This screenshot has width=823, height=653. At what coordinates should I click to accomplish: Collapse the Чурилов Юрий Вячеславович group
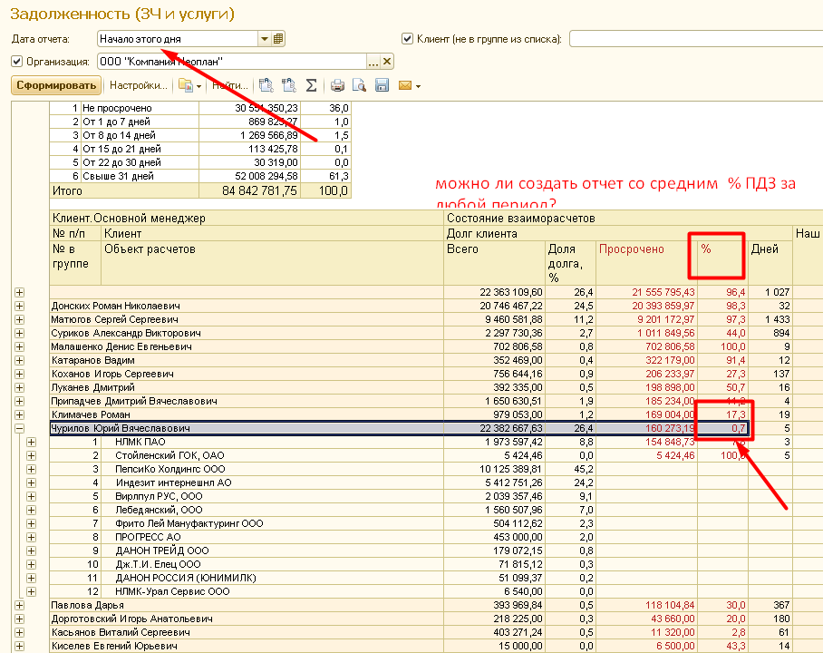tap(19, 428)
